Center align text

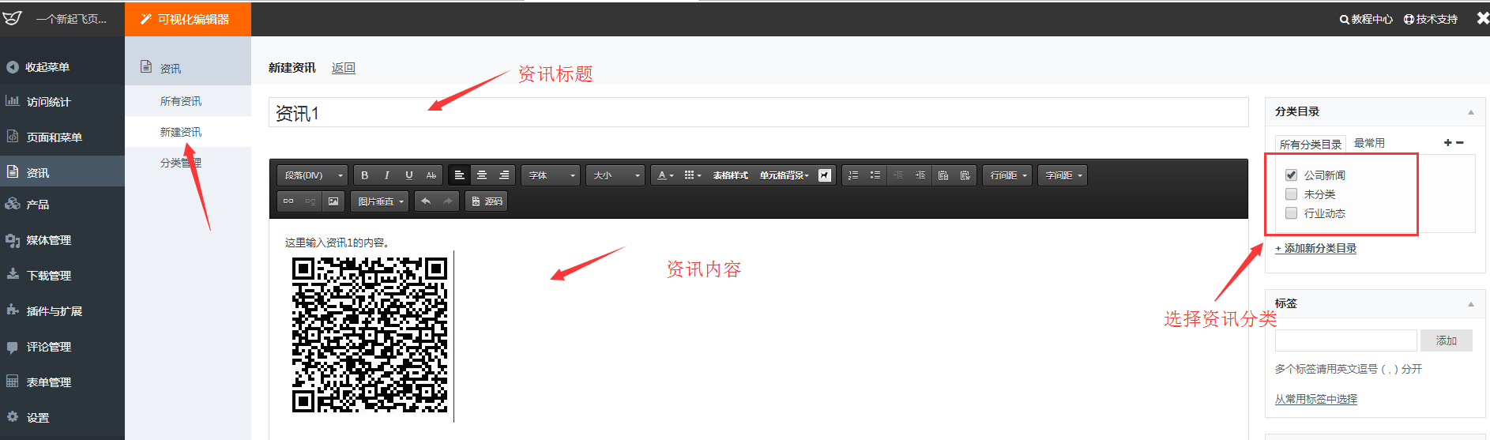tap(482, 175)
